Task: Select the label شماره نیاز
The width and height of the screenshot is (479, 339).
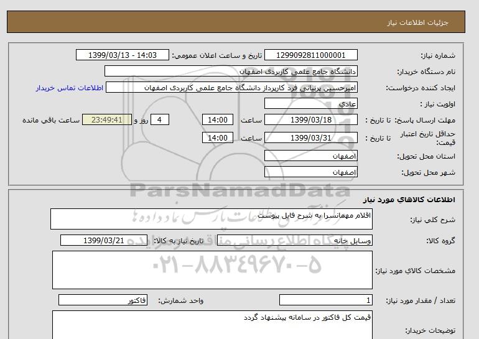Action: click(438, 55)
